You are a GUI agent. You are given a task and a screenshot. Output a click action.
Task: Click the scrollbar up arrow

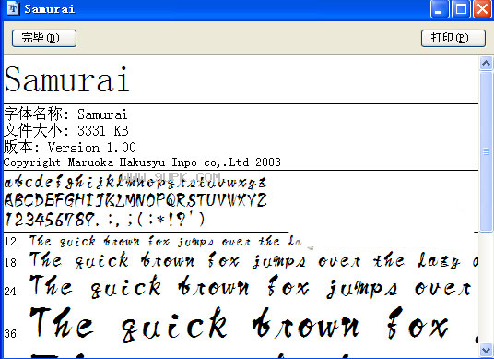click(486, 64)
